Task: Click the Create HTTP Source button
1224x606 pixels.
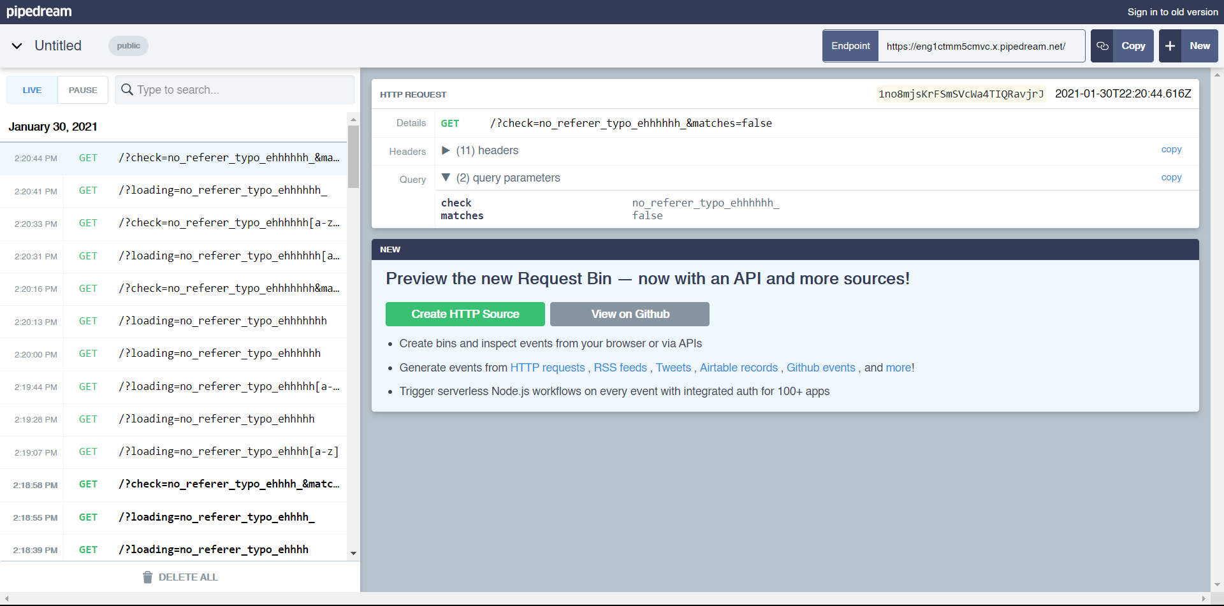Action: (465, 314)
